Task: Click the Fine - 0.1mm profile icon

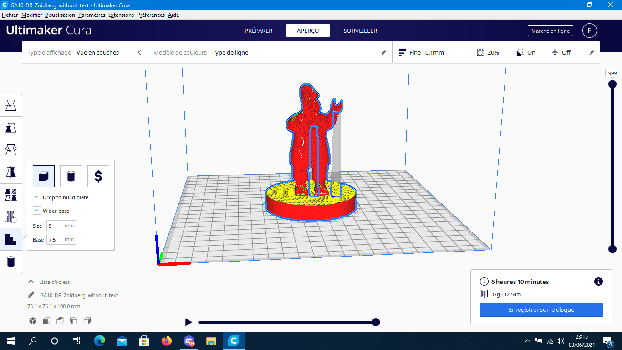Action: tap(402, 52)
